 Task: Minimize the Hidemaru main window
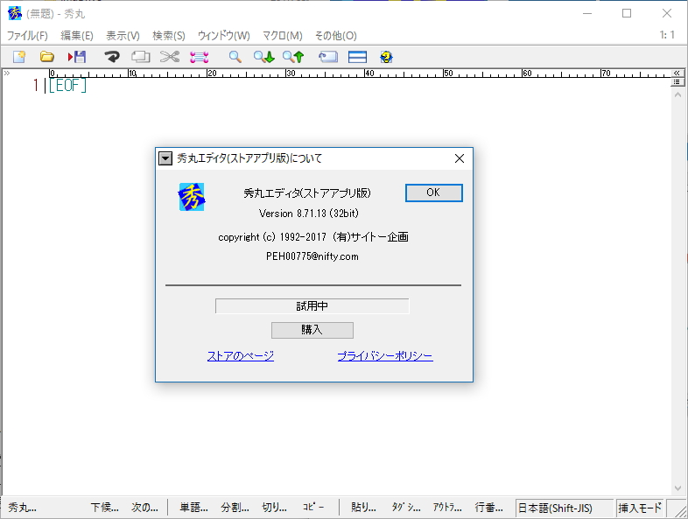point(587,14)
